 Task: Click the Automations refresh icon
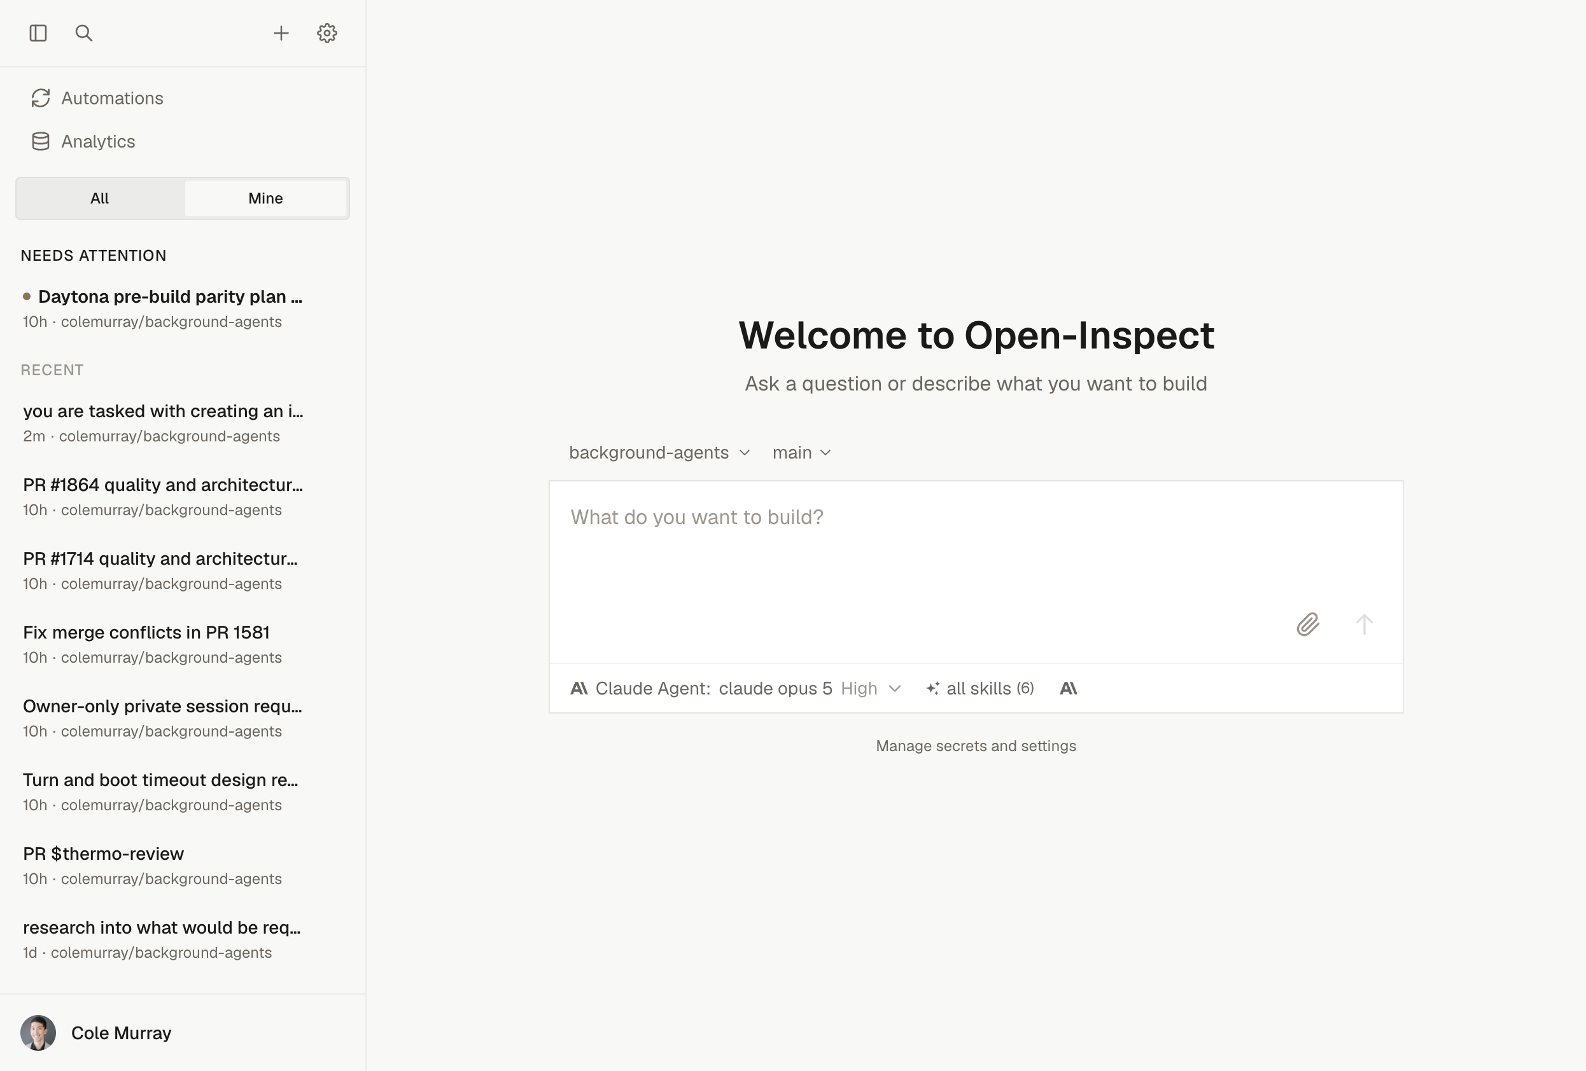point(40,98)
